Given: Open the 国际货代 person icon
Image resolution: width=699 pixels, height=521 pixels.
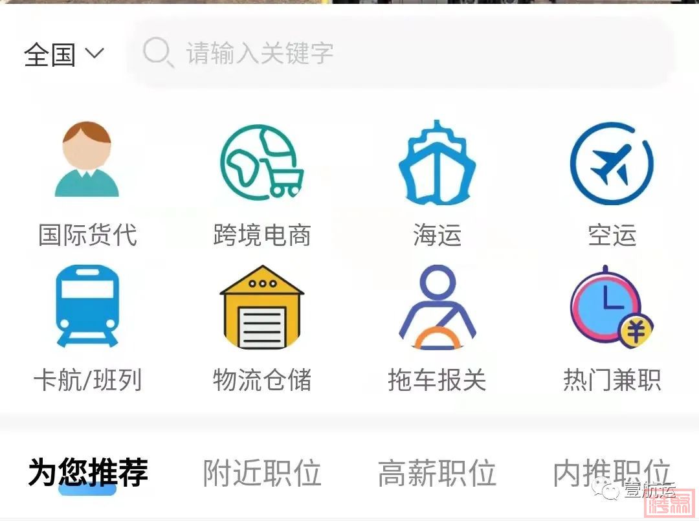Looking at the screenshot, I should pos(87,159).
